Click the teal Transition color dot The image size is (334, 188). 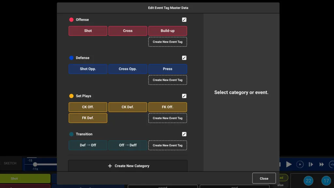pyautogui.click(x=71, y=134)
